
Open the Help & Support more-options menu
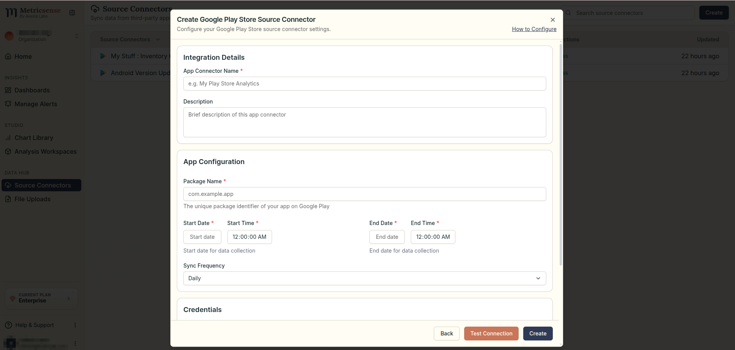(x=75, y=325)
